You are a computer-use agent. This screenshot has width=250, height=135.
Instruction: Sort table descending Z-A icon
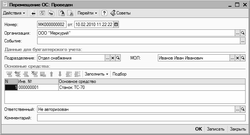[x=77, y=74]
